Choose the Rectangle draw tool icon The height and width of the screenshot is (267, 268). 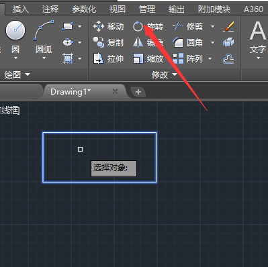[68, 26]
